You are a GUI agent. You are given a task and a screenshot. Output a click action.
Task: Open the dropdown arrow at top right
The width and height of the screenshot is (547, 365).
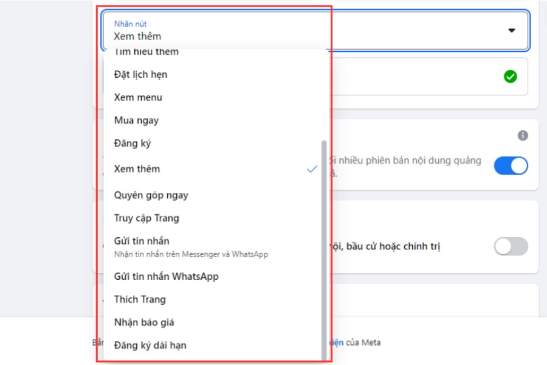tap(511, 29)
